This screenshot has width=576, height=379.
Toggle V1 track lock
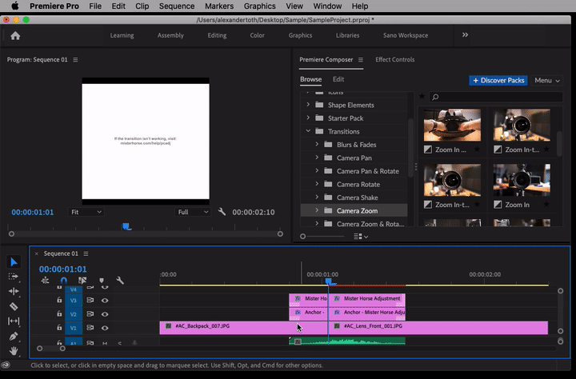(59, 327)
